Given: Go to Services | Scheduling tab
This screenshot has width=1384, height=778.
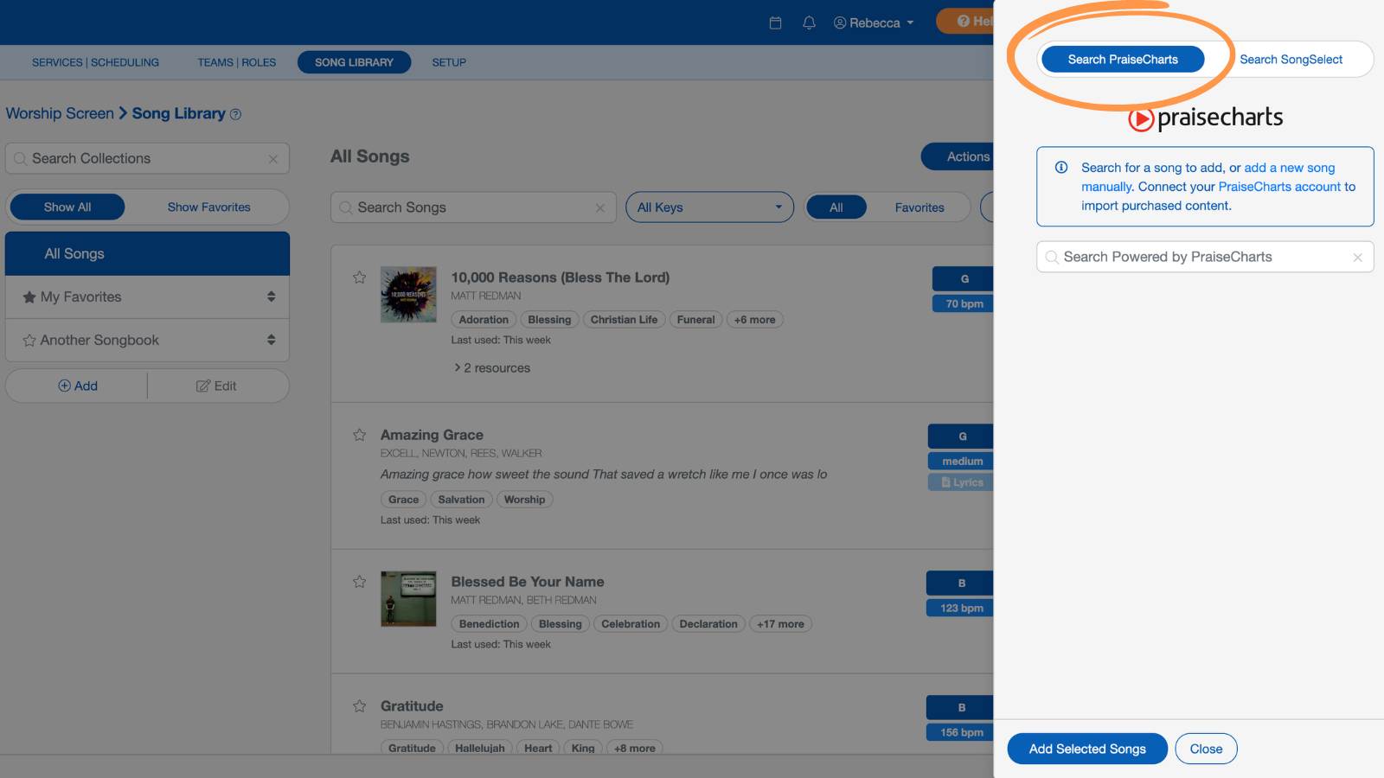Looking at the screenshot, I should point(95,62).
